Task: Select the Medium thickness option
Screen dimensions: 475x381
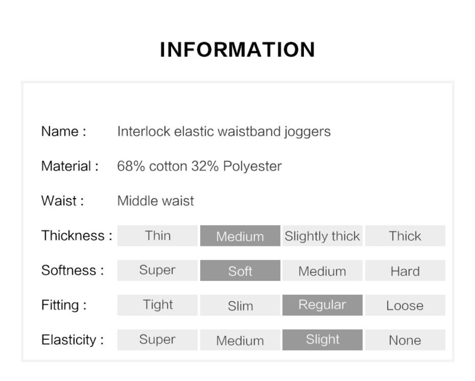Action: [x=240, y=235]
